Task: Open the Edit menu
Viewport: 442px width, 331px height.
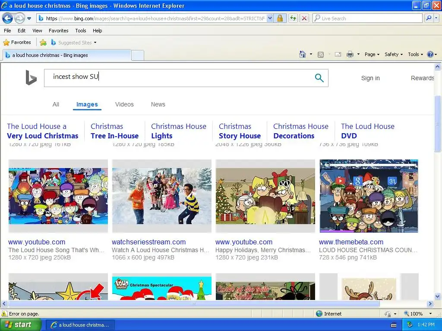Action: (22, 31)
